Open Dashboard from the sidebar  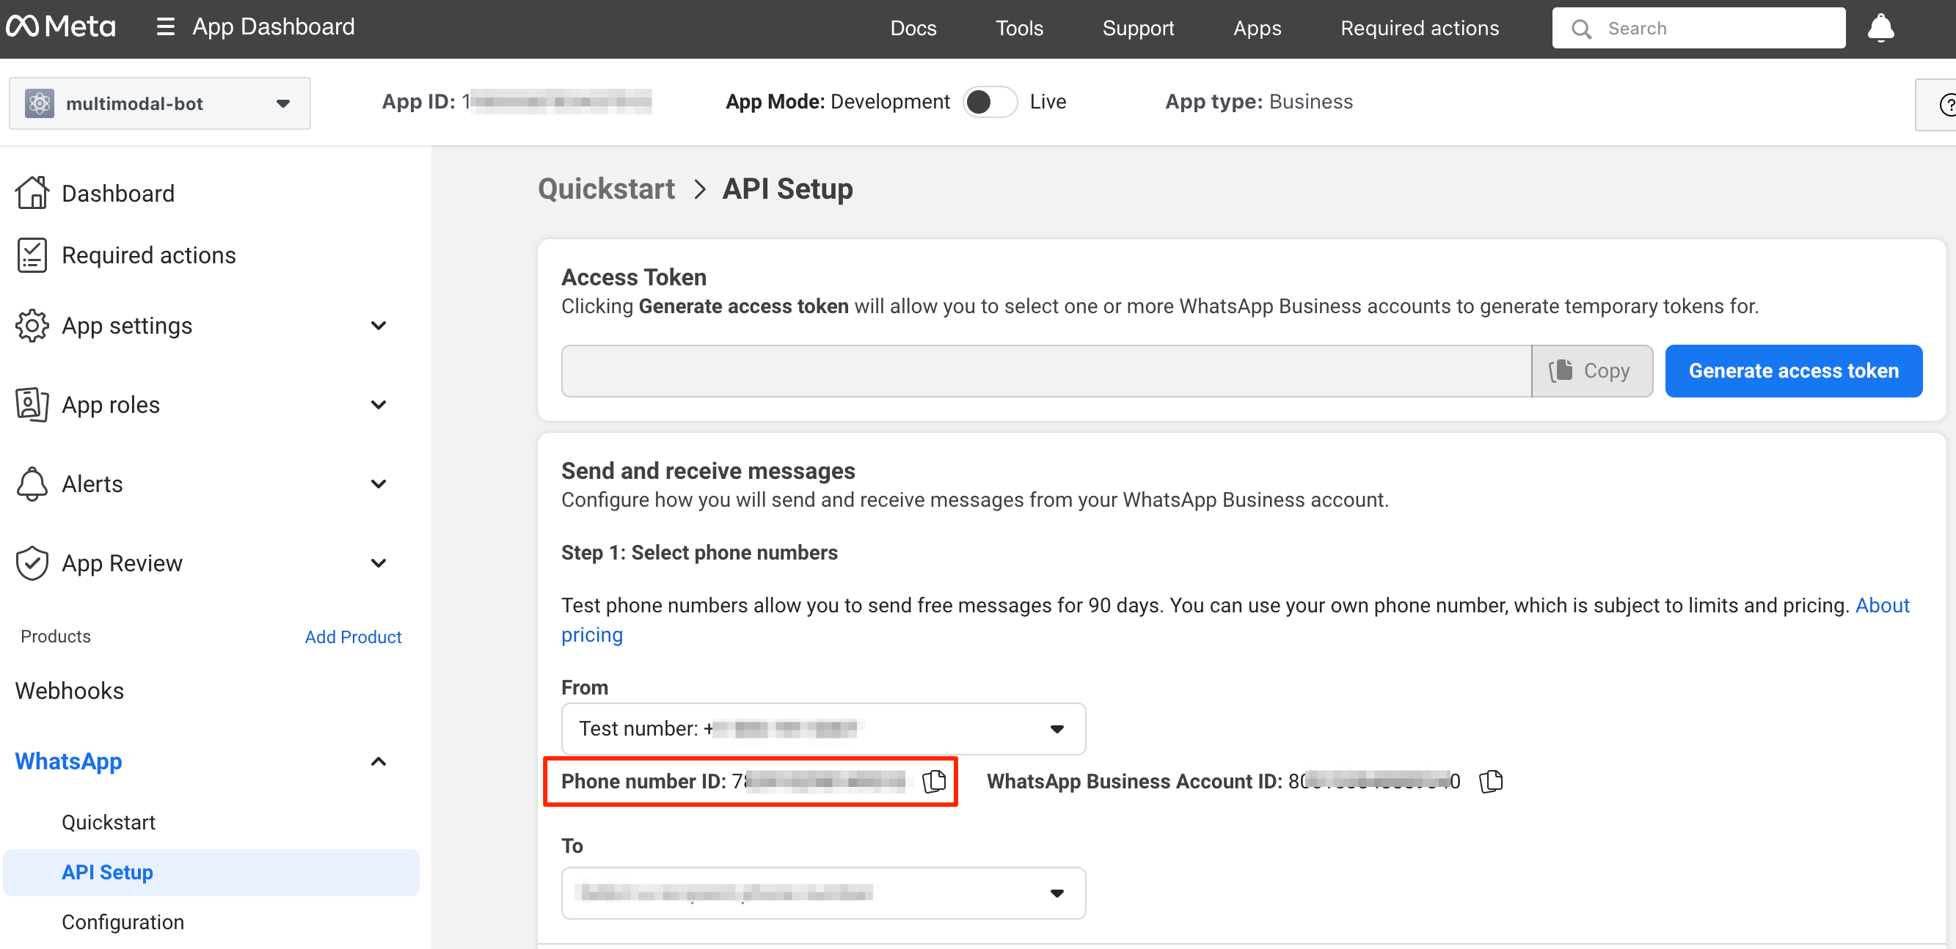(117, 194)
